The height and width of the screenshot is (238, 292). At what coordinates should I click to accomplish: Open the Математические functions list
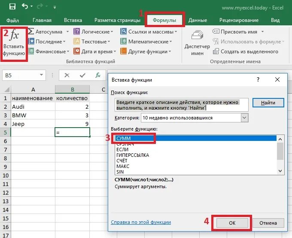click(x=146, y=41)
